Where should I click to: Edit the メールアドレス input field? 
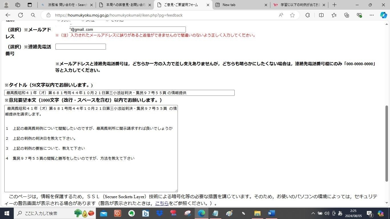tap(120, 29)
